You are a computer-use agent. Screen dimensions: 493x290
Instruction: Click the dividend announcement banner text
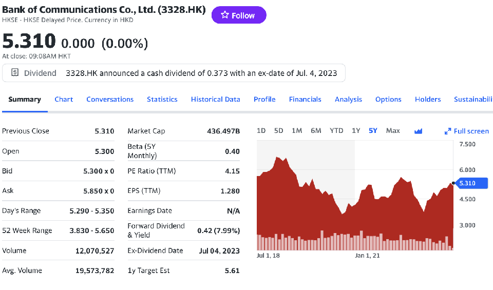201,73
